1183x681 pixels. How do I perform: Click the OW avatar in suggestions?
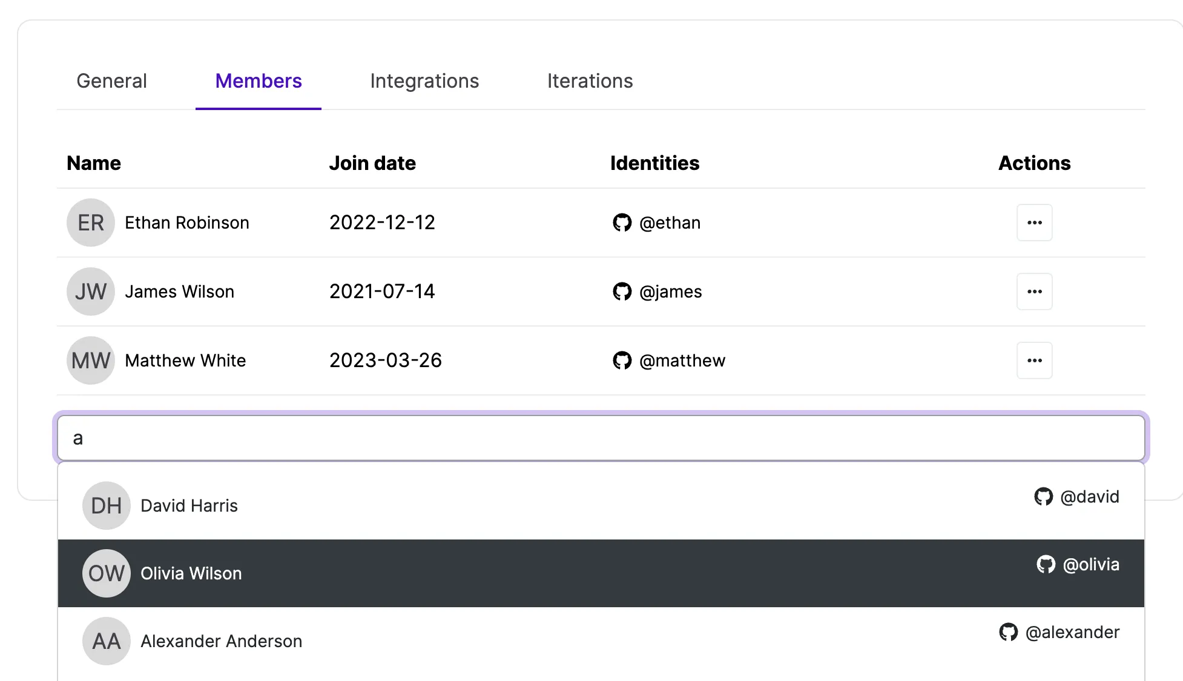[107, 573]
